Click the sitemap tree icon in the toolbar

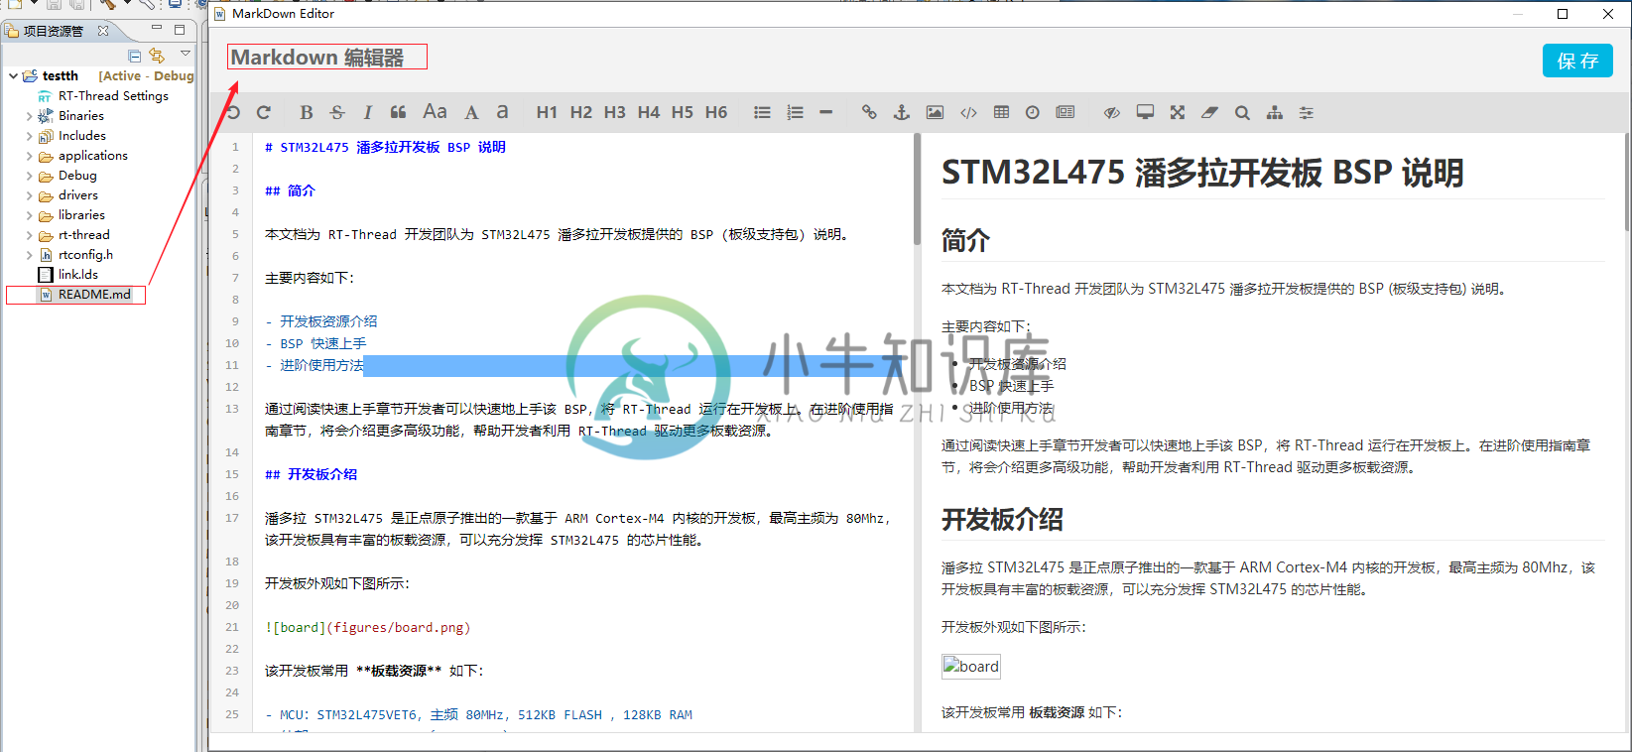click(1275, 112)
